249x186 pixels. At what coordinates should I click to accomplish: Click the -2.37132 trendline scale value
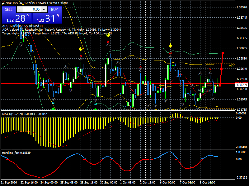click(x=242, y=177)
